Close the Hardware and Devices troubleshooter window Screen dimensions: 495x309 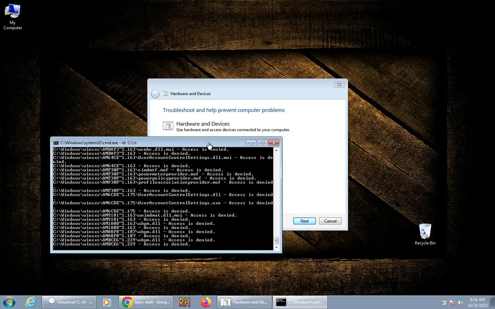click(x=339, y=84)
